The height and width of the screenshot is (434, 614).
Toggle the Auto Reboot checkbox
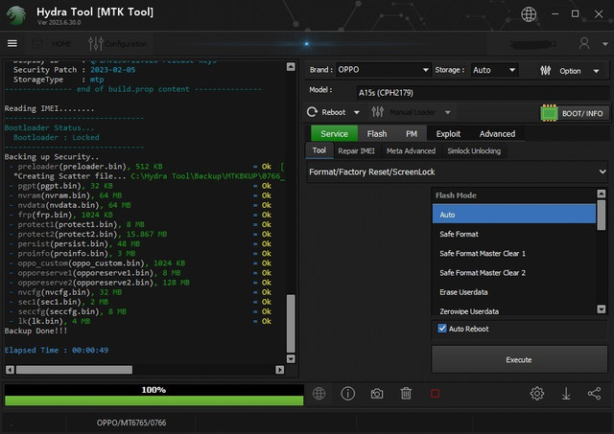point(442,329)
